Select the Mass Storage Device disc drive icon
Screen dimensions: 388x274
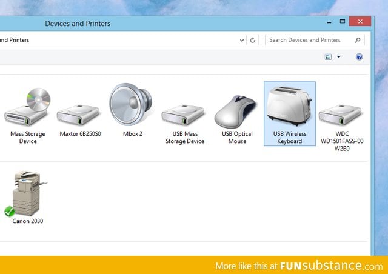27,107
